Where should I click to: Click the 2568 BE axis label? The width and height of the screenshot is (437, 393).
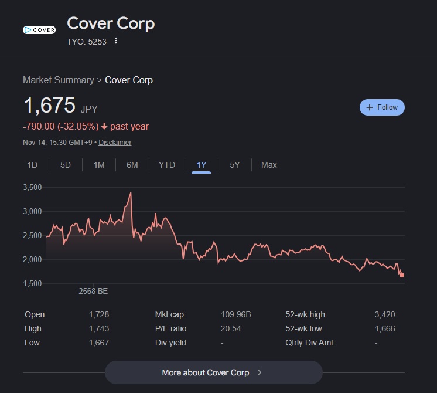click(x=93, y=291)
